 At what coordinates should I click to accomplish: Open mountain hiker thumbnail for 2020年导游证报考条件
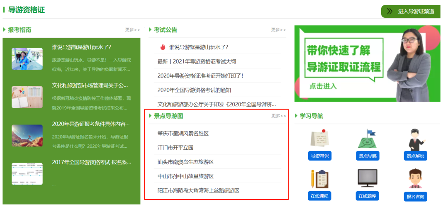[27, 136]
